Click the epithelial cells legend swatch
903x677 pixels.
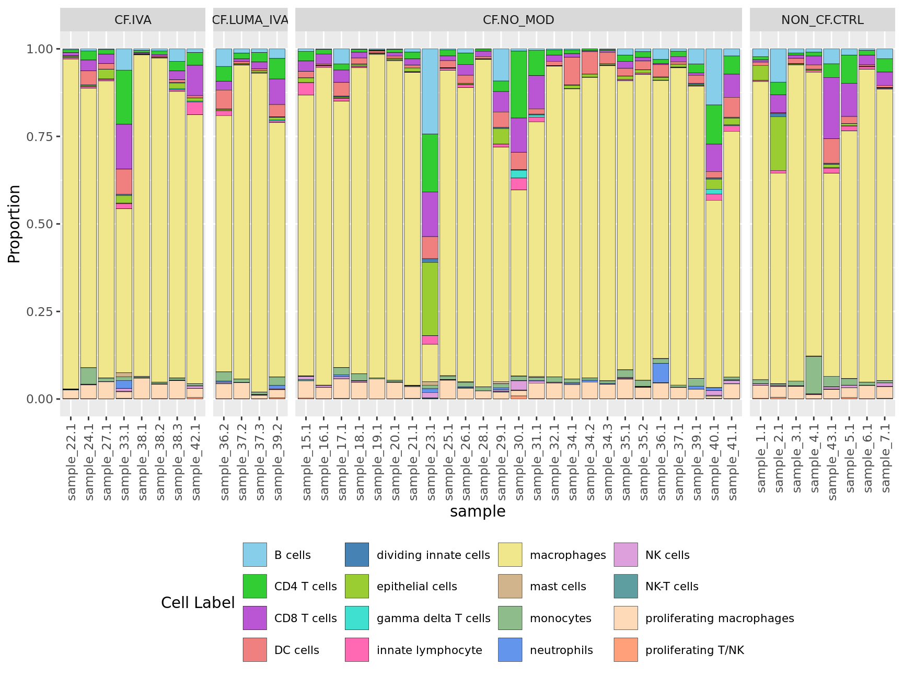click(x=357, y=586)
